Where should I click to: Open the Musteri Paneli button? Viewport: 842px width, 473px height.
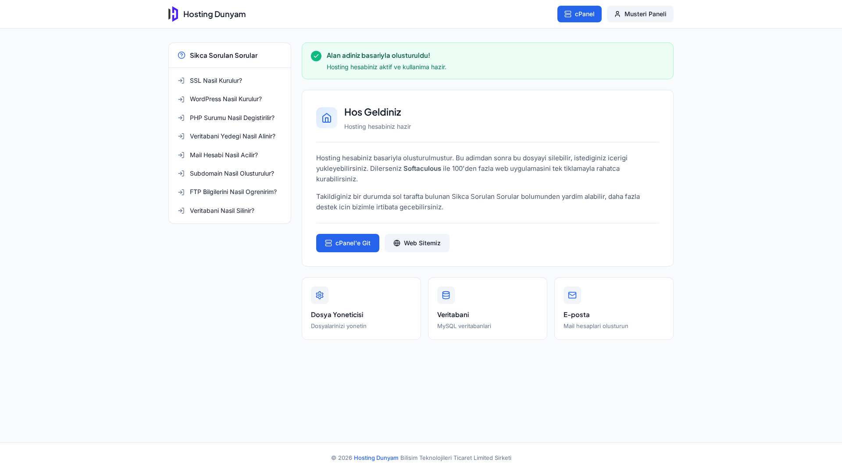click(x=640, y=14)
